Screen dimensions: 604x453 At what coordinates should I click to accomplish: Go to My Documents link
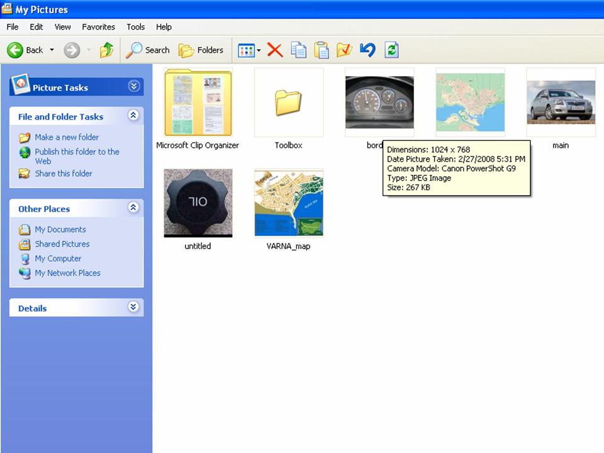[x=60, y=229]
